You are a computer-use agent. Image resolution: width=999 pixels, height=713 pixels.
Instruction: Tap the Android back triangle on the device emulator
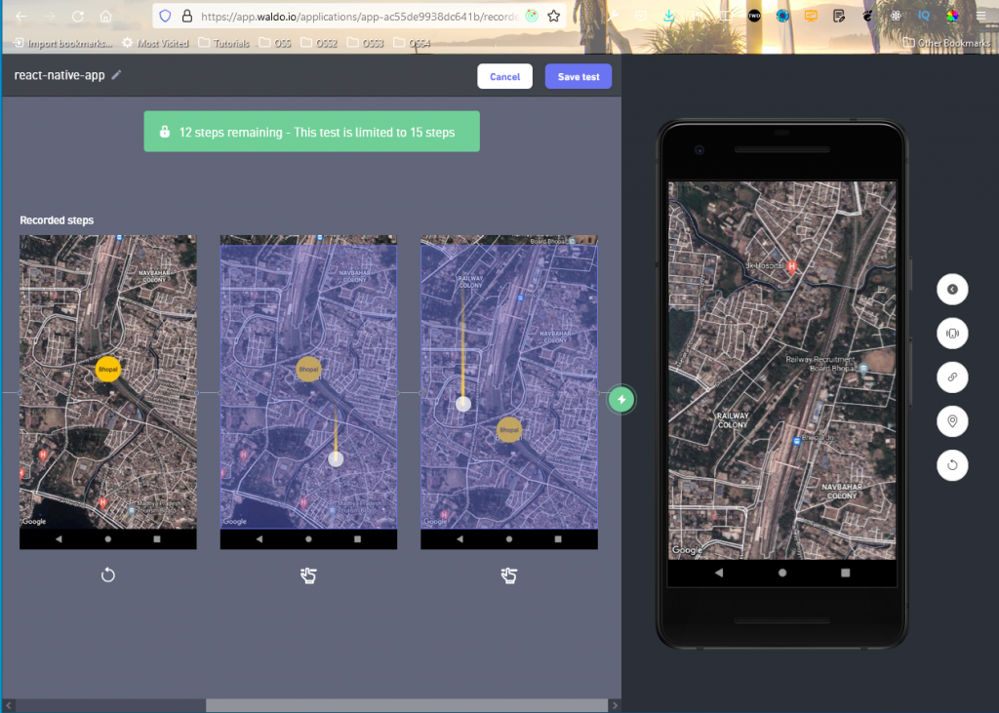pos(719,573)
